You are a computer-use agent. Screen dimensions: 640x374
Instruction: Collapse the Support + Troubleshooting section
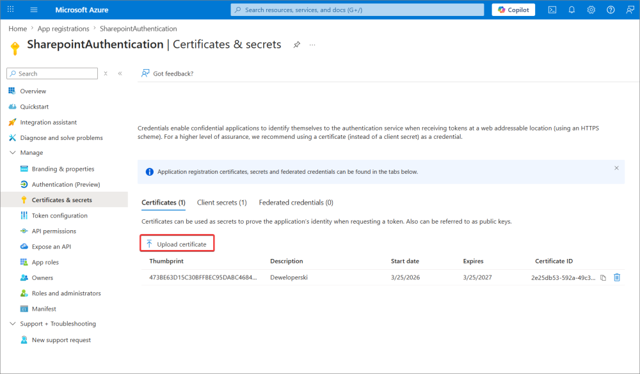tap(13, 324)
